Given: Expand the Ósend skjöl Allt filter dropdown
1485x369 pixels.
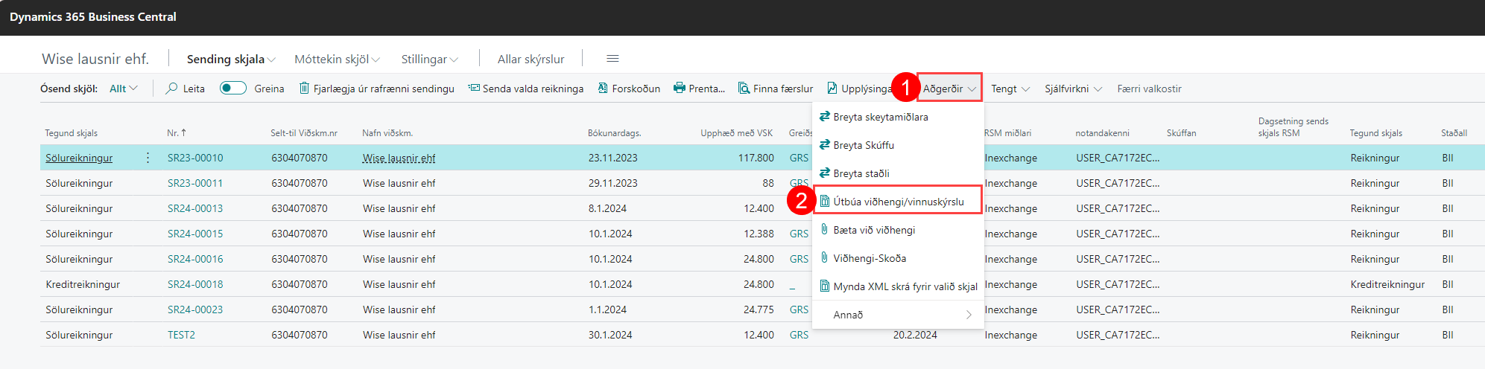Looking at the screenshot, I should click(124, 89).
